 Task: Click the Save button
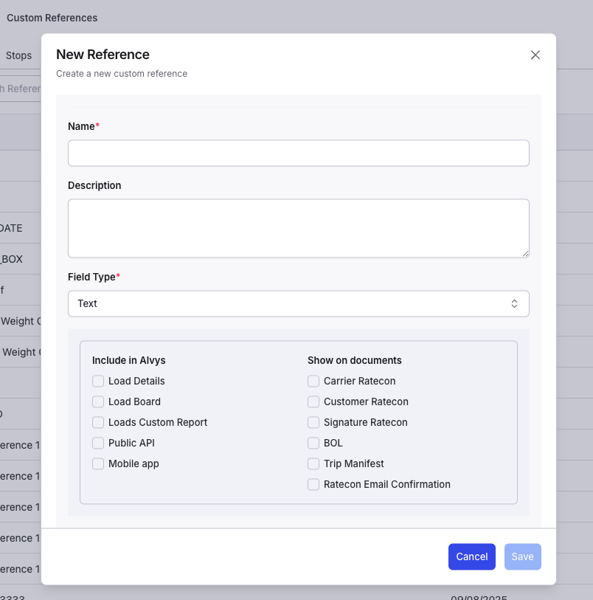pyautogui.click(x=523, y=556)
